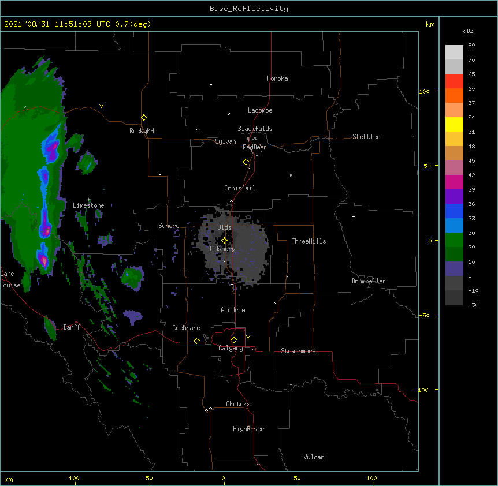The width and height of the screenshot is (498, 486).
Task: Click the Drumheller label
Action: (369, 281)
